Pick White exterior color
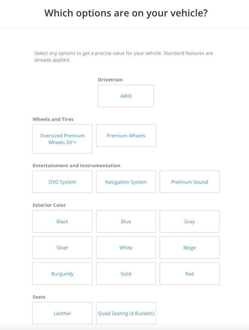The width and height of the screenshot is (249, 330). pyautogui.click(x=126, y=247)
